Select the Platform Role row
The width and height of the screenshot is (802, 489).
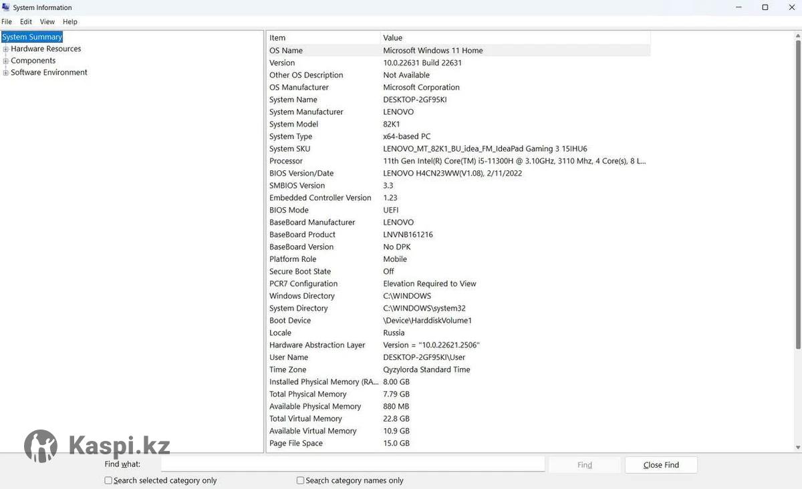458,259
